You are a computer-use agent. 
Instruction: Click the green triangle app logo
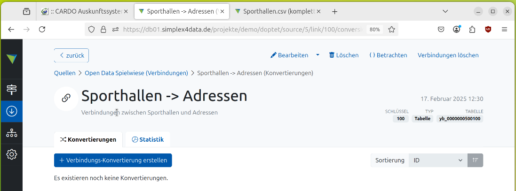click(x=11, y=59)
